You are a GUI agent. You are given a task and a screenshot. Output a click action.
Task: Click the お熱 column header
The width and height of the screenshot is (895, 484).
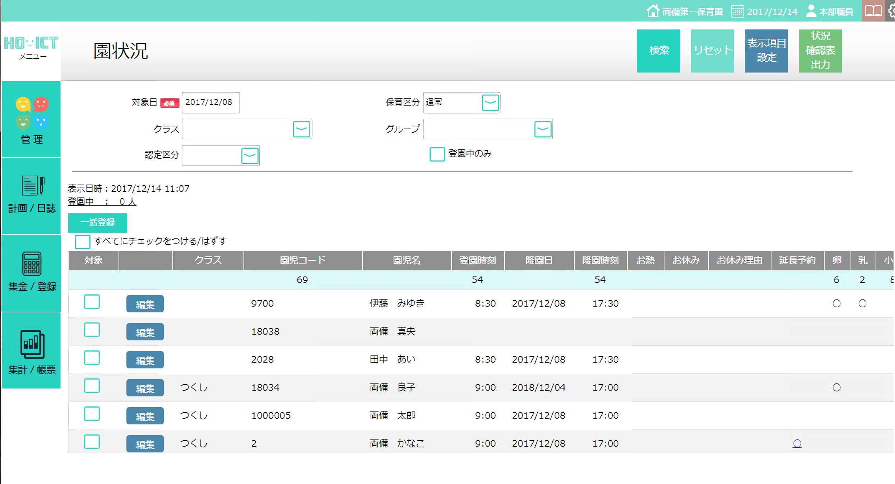point(645,260)
